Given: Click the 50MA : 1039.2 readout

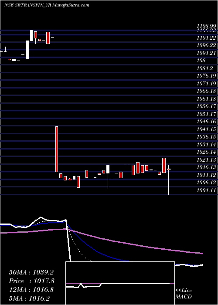Looking at the screenshot, I should (31, 272).
